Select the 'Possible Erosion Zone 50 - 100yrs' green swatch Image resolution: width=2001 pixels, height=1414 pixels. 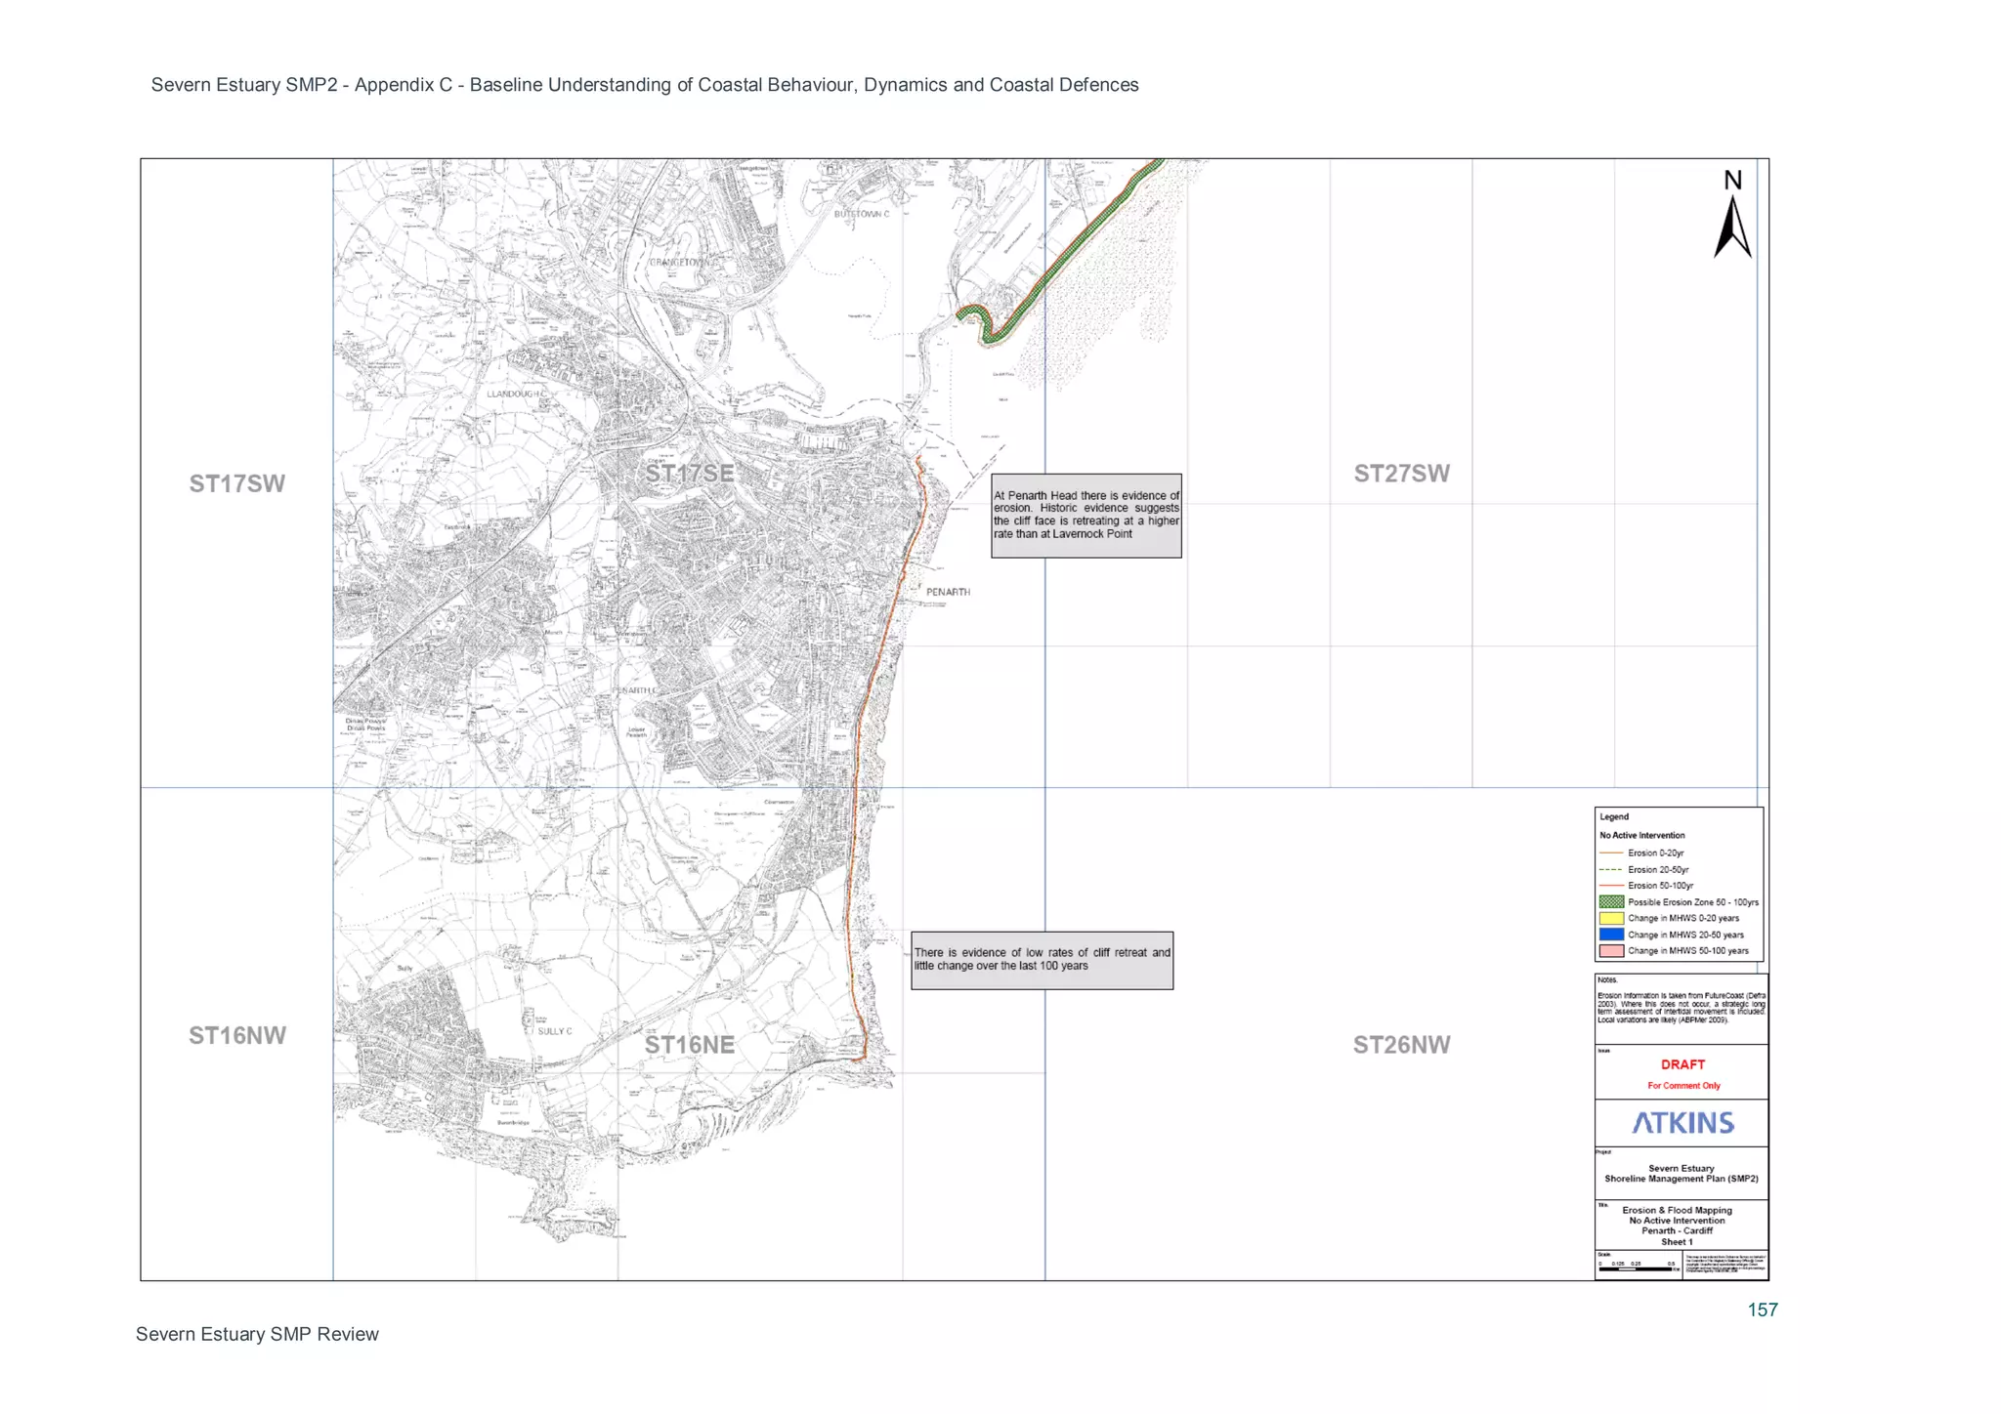coord(1611,902)
